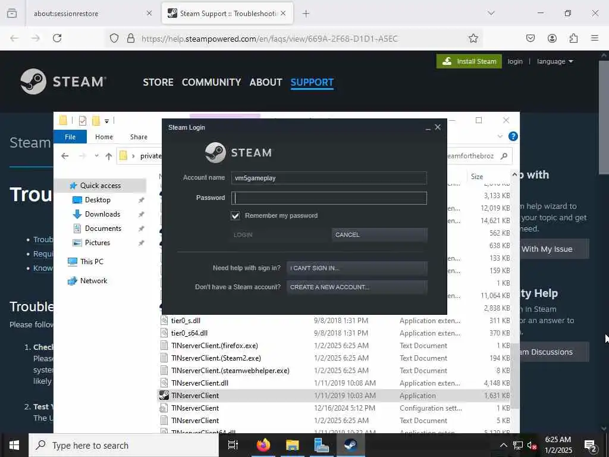The image size is (609, 457).
Task: Select the tier0_s64.dll file
Action: [189, 333]
